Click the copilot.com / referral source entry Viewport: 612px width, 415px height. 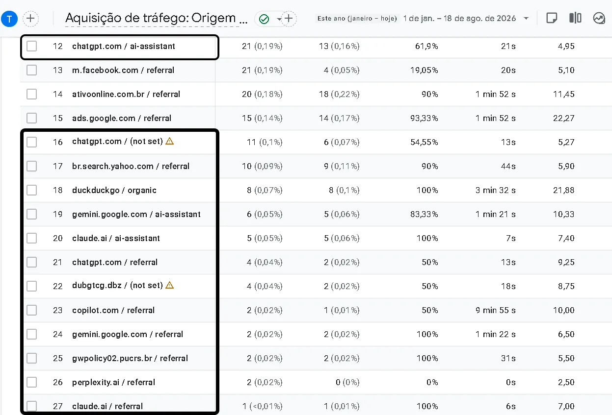113,310
